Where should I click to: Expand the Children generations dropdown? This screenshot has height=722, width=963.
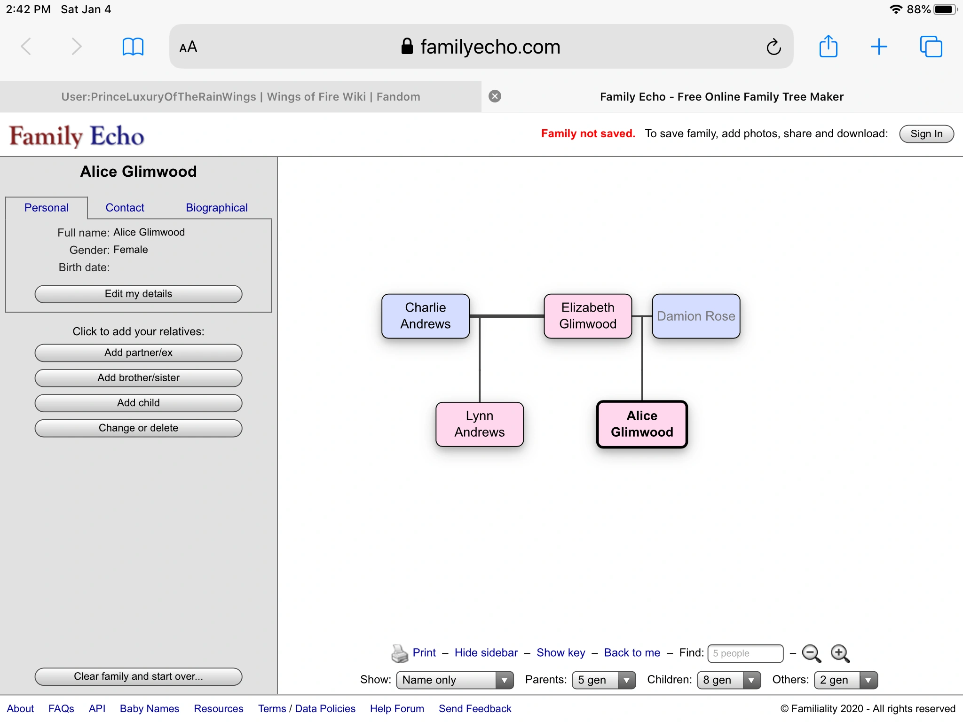pos(728,680)
